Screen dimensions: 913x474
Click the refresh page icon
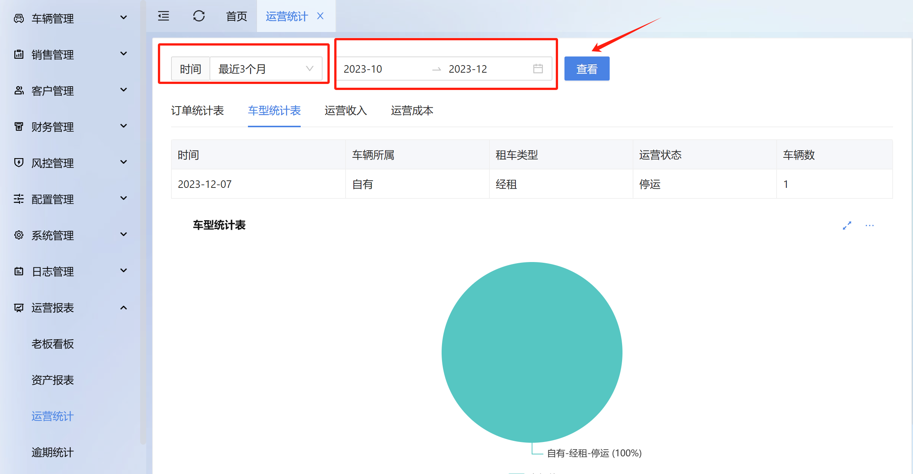(199, 16)
